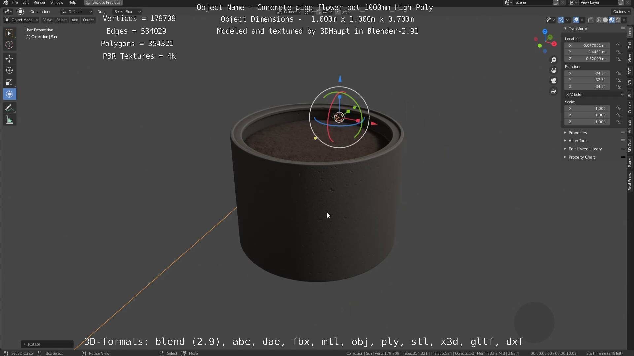Switch to solid viewport shading
634x356 pixels.
tap(605, 20)
